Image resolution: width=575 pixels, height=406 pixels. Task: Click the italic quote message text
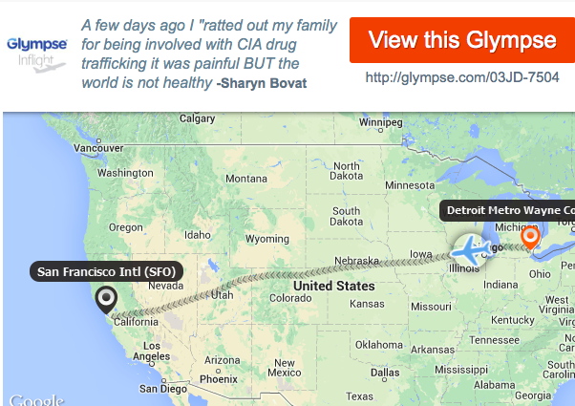click(x=208, y=53)
